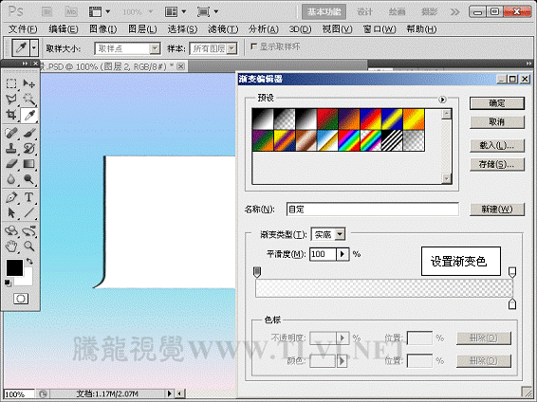Select the rainbow spectrum gradient preset
This screenshot has width=537, height=402.
349,140
